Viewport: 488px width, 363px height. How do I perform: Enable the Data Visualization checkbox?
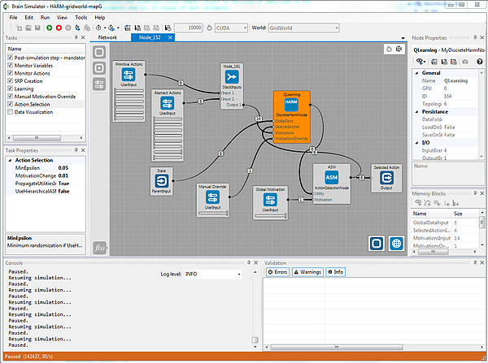[x=10, y=111]
